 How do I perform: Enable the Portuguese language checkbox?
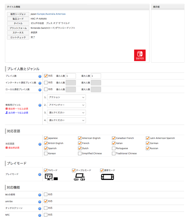[x=114, y=148]
